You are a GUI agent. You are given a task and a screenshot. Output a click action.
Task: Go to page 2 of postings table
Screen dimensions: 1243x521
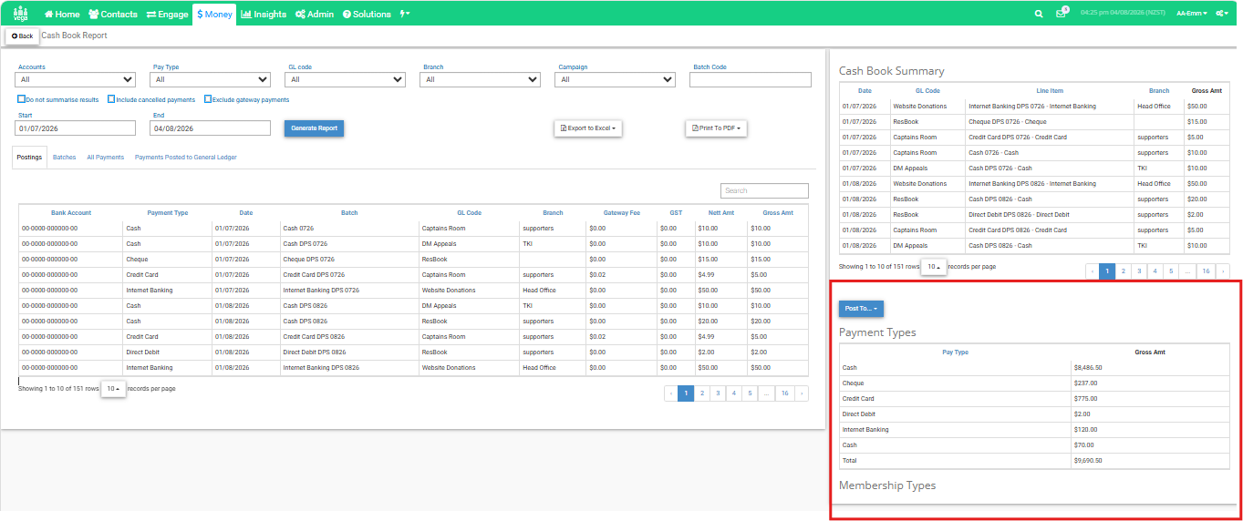pyautogui.click(x=701, y=393)
